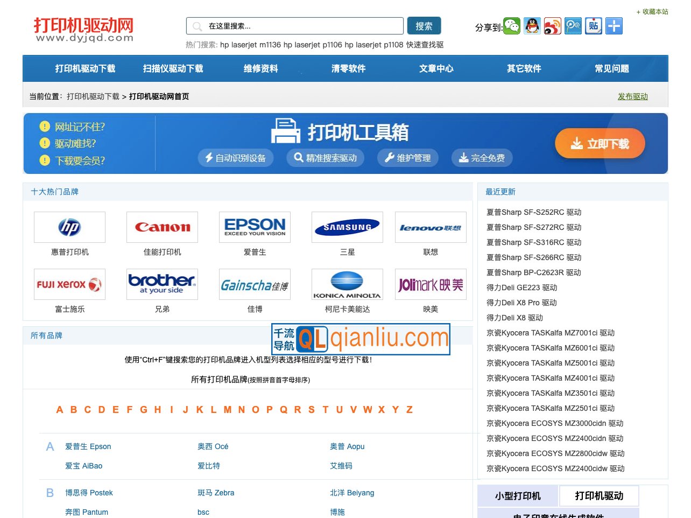Click the WeChat share icon
Screen dimensions: 691x518
tap(511, 25)
